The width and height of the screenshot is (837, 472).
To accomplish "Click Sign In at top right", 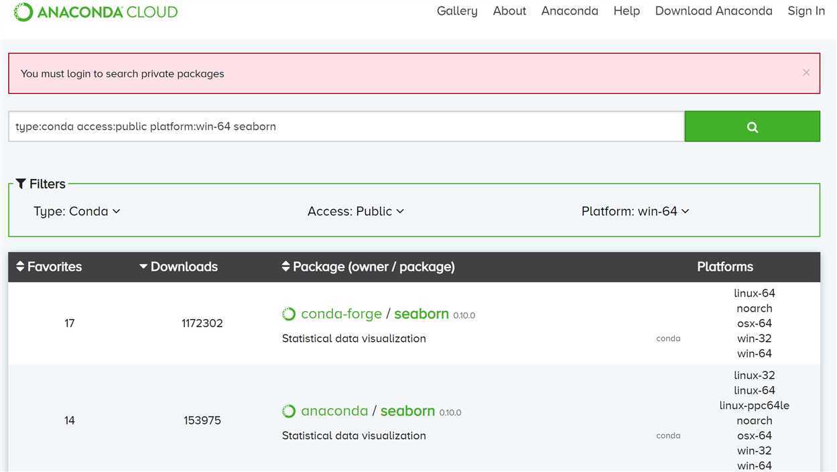I will 806,11.
